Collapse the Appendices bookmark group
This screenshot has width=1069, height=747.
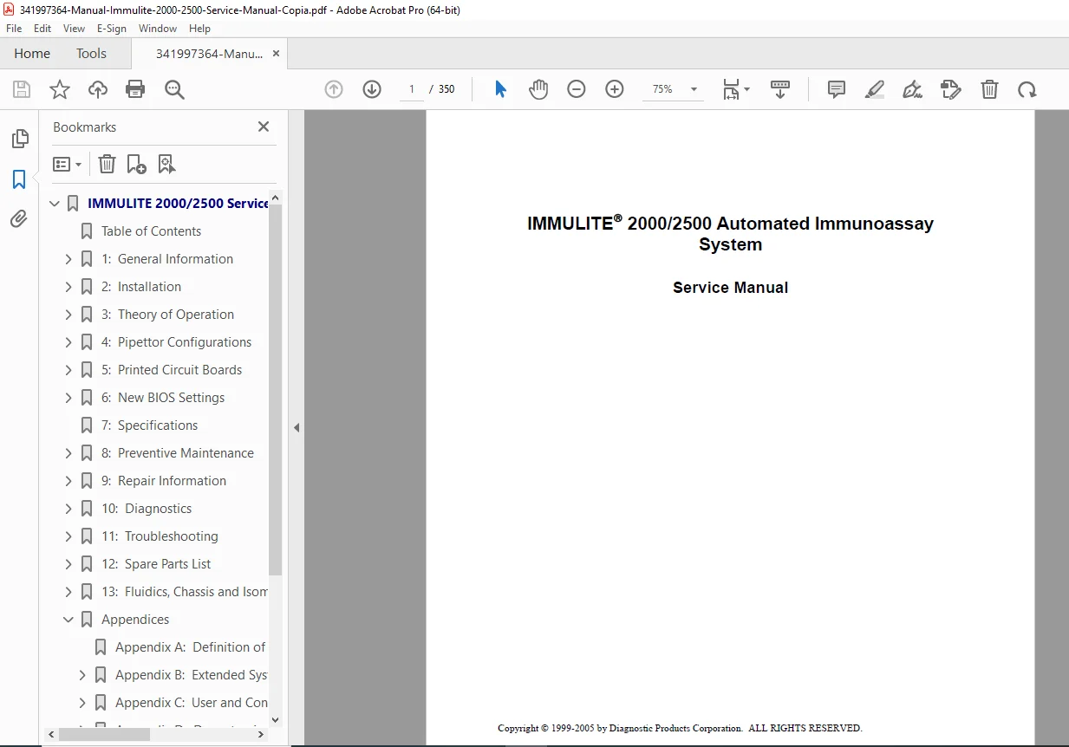tap(68, 620)
